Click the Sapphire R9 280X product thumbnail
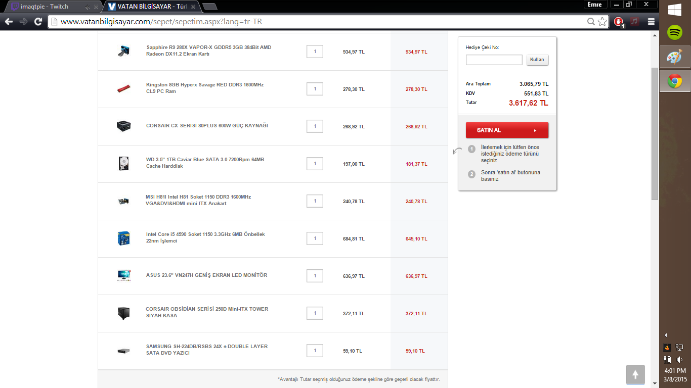The height and width of the screenshot is (388, 691). point(123,51)
